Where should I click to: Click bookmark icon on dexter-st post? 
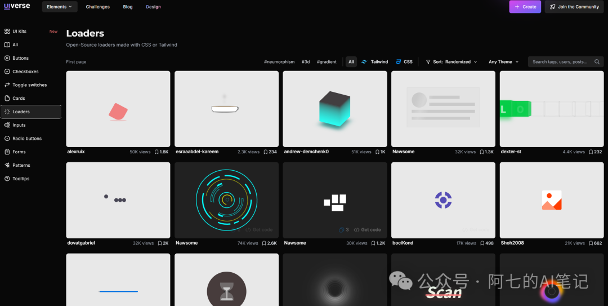click(591, 152)
